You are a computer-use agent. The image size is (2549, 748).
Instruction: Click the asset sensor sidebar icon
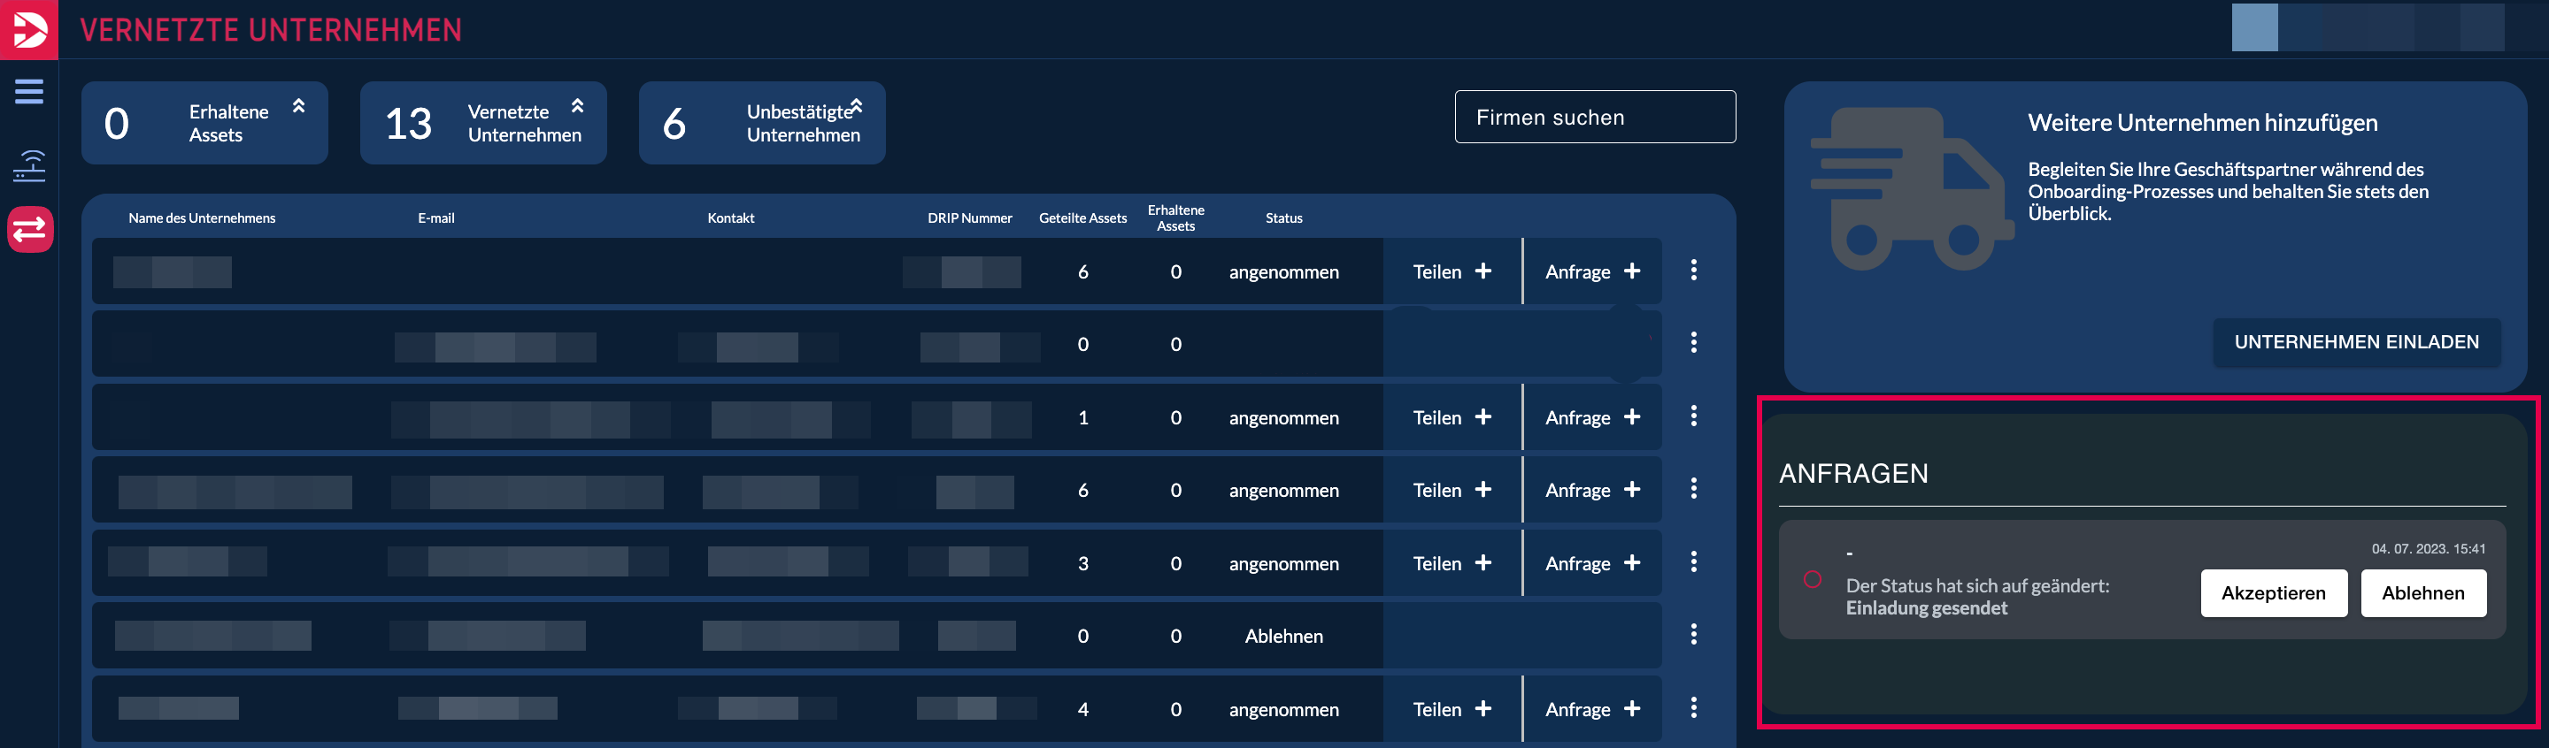(28, 165)
